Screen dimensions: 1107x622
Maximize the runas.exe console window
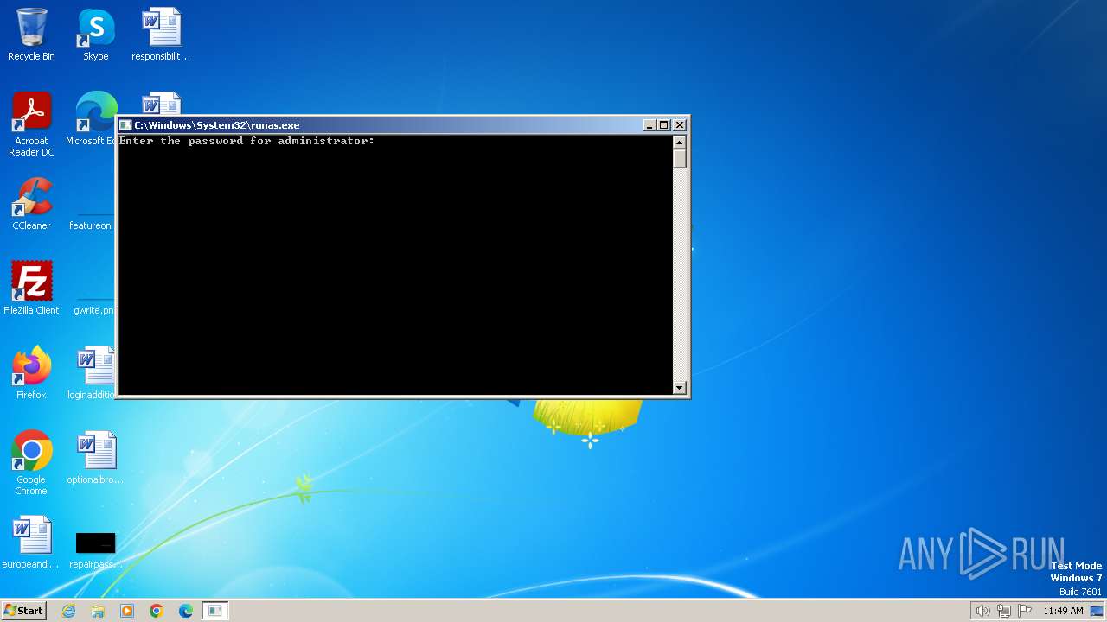664,125
